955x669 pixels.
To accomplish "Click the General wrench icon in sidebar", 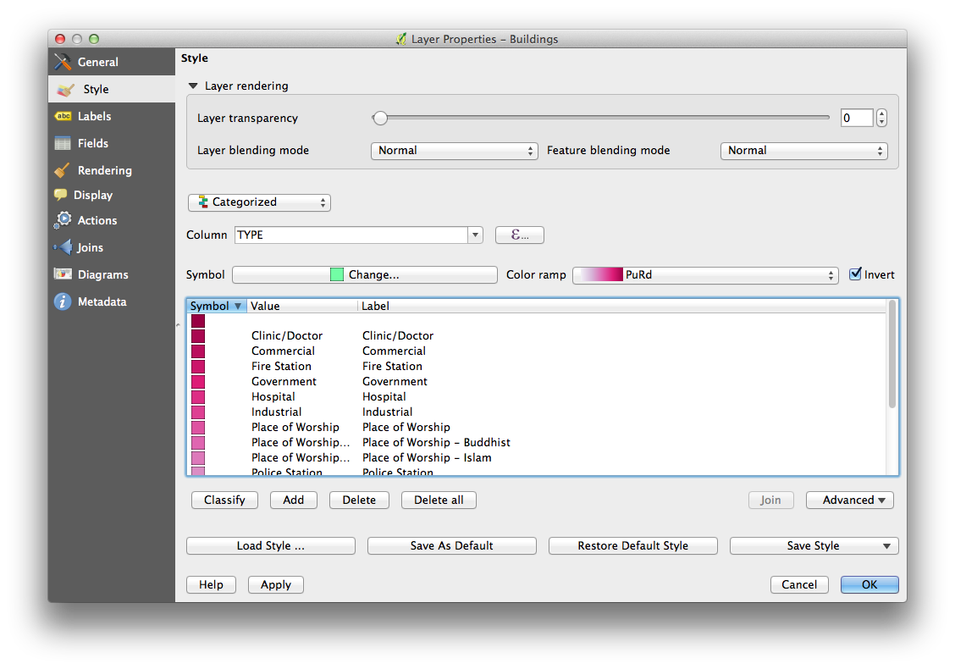I will point(63,62).
